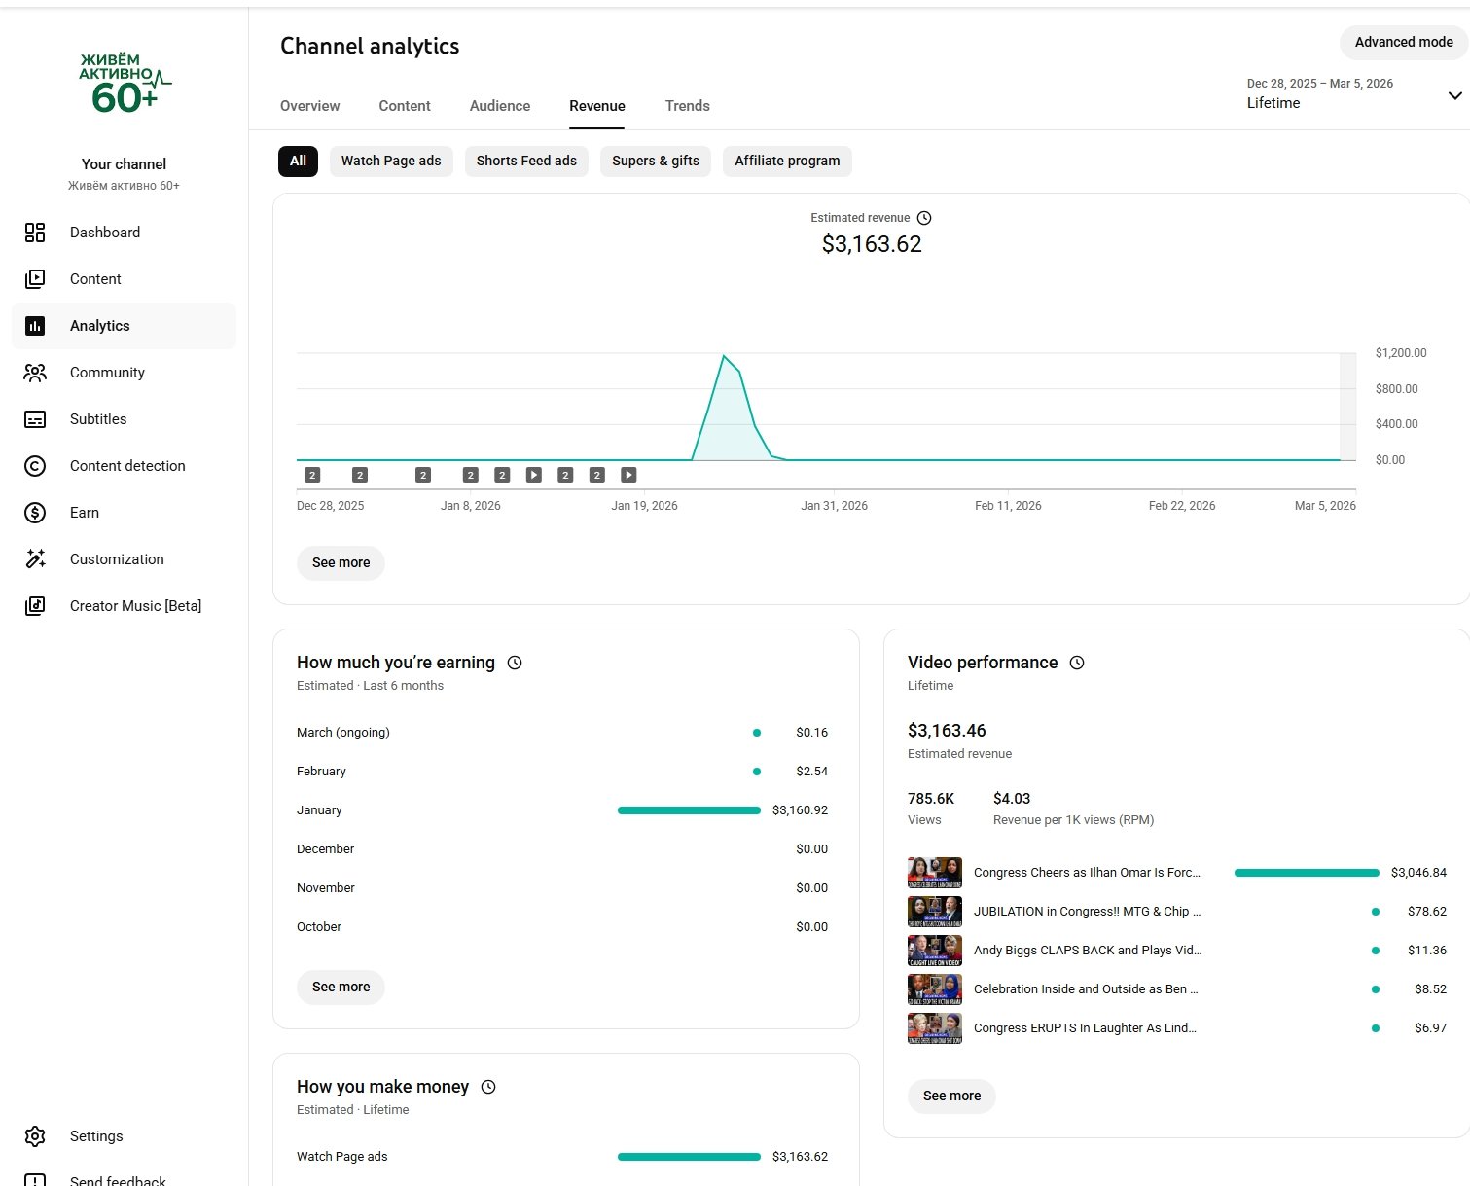Expand See more under revenue chart
1470x1186 pixels.
(341, 562)
